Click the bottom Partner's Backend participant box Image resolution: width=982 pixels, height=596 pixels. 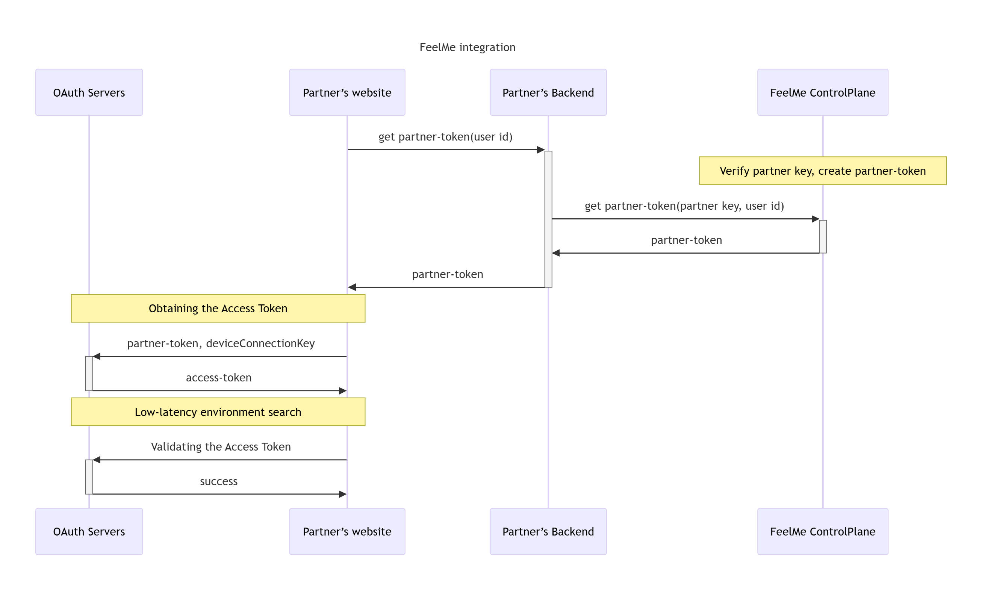click(548, 531)
